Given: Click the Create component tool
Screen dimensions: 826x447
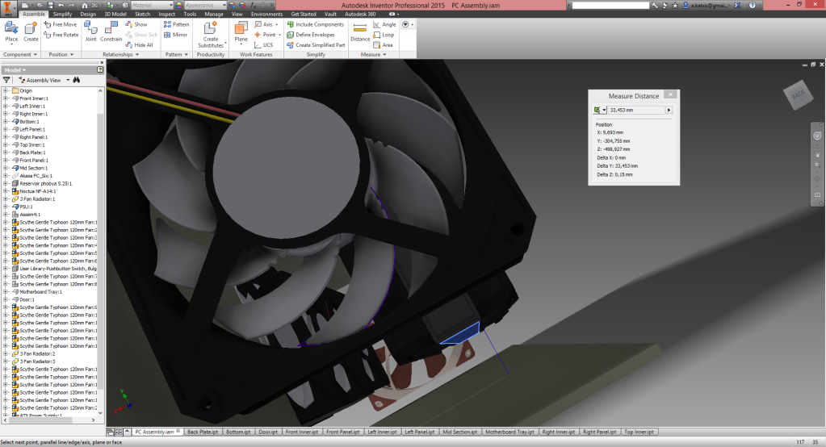Looking at the screenshot, I should 31,31.
